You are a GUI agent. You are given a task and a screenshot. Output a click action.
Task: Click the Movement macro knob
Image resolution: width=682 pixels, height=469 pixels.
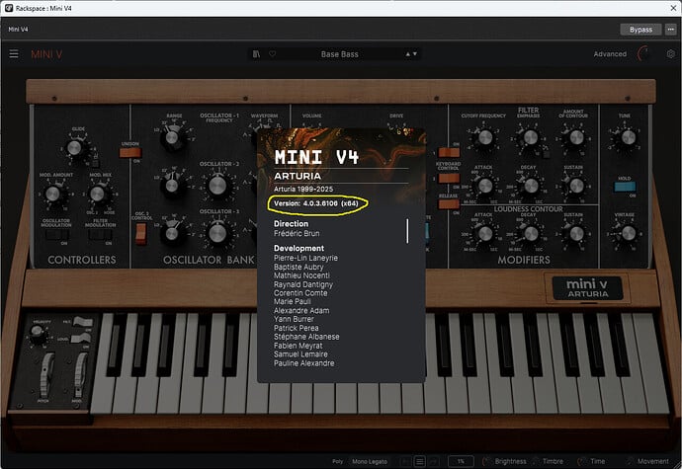(x=628, y=461)
